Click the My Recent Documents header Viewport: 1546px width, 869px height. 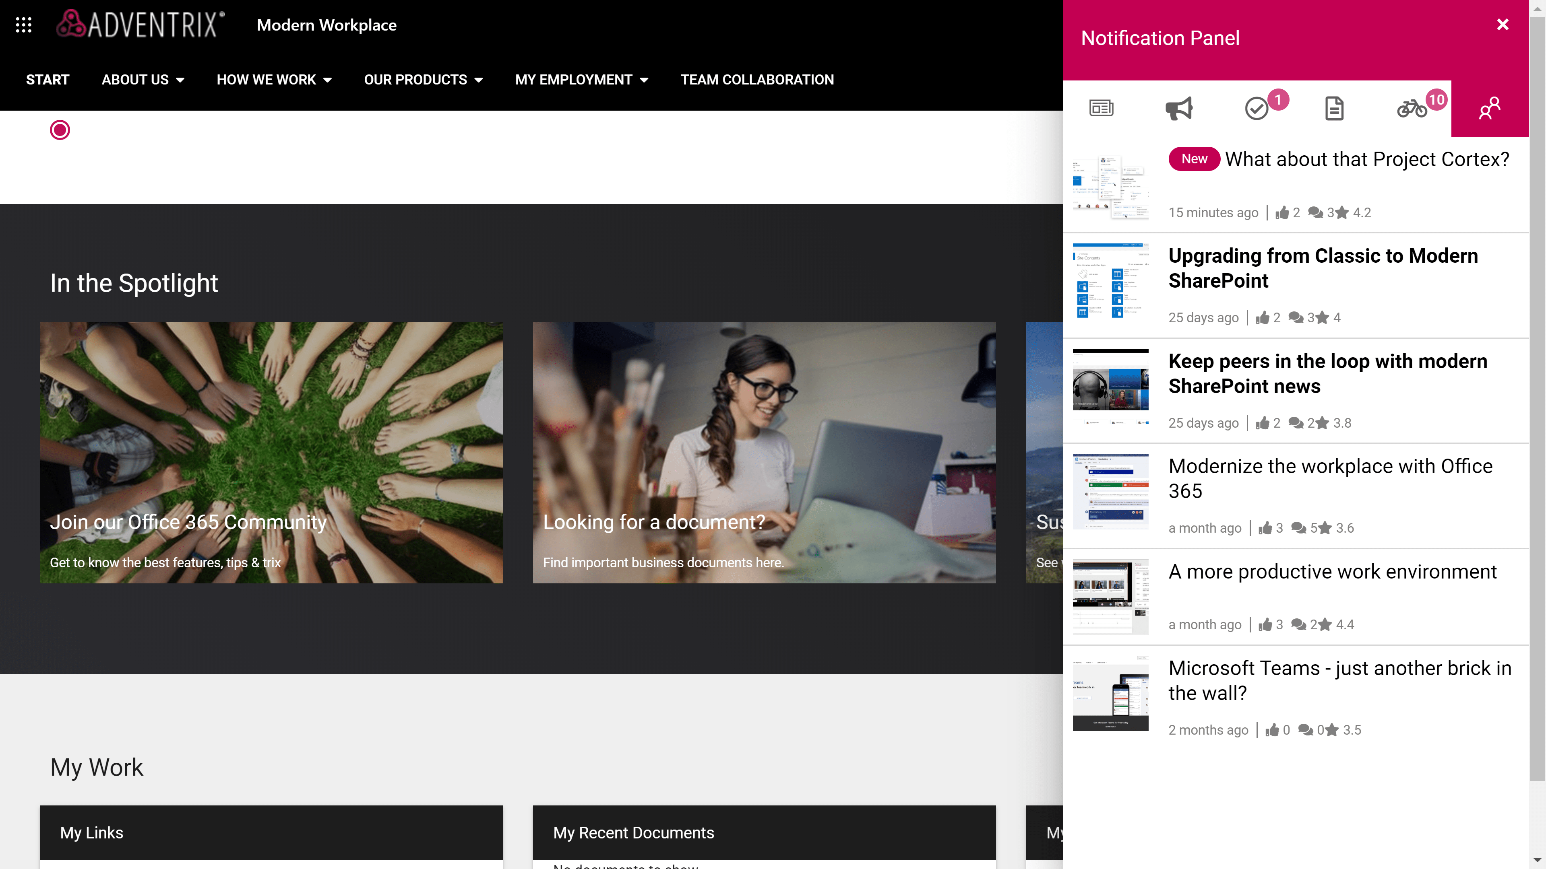click(x=764, y=832)
